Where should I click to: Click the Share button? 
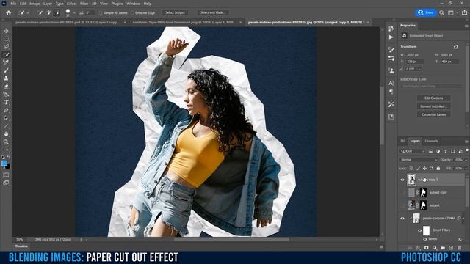click(x=426, y=12)
